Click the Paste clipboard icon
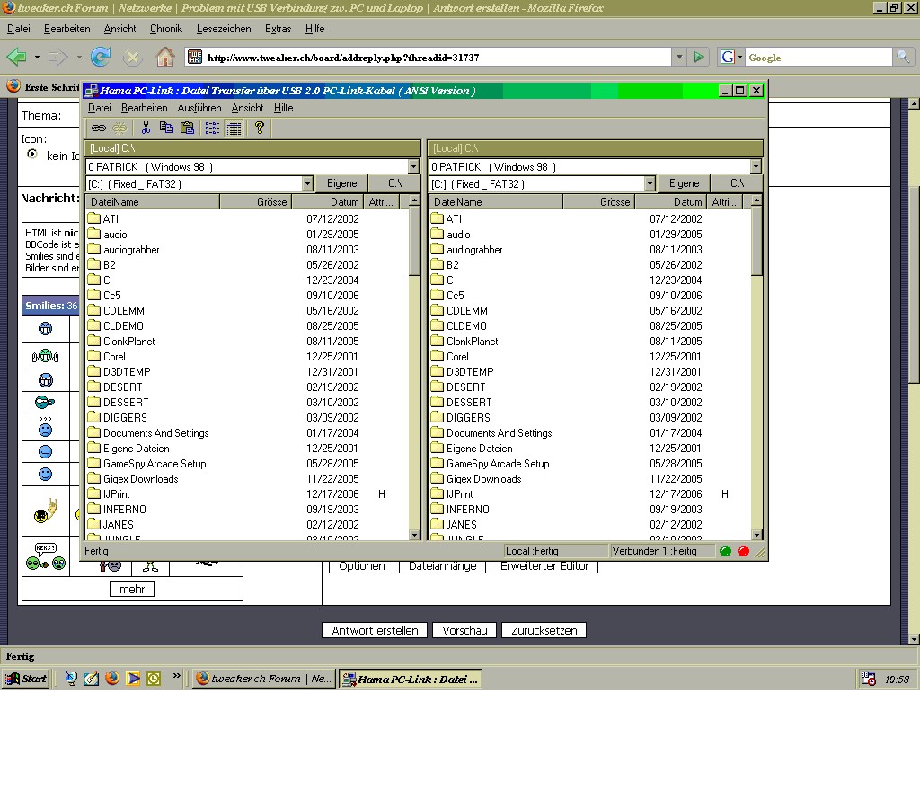 (x=187, y=128)
